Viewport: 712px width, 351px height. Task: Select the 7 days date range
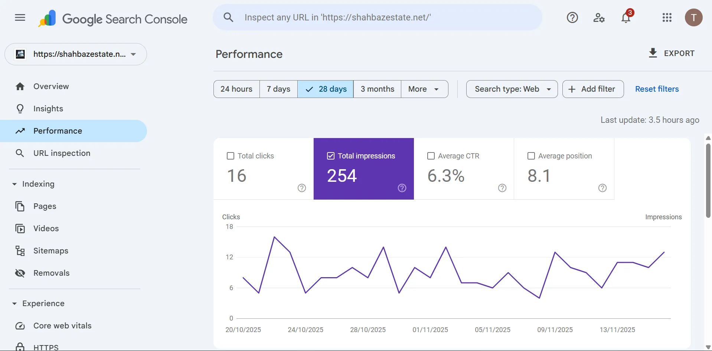[x=278, y=89]
